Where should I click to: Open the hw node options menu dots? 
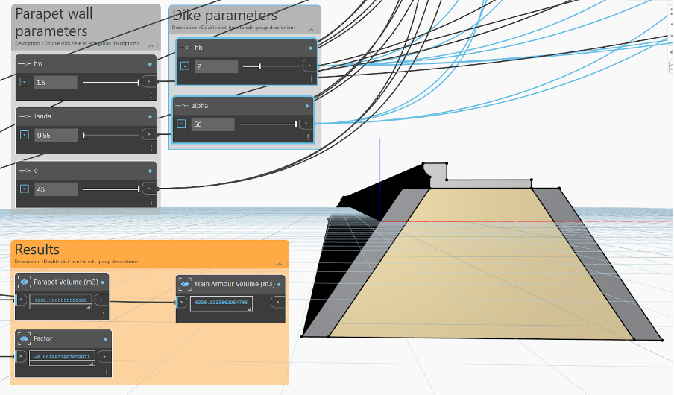tap(151, 95)
